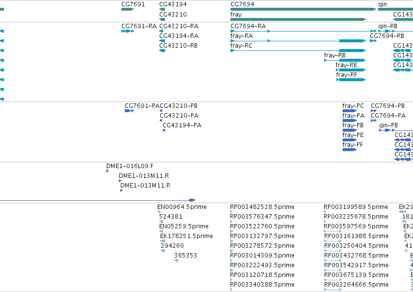The image size is (413, 292).
Task: Select feature 294260
Action: [163, 251]
